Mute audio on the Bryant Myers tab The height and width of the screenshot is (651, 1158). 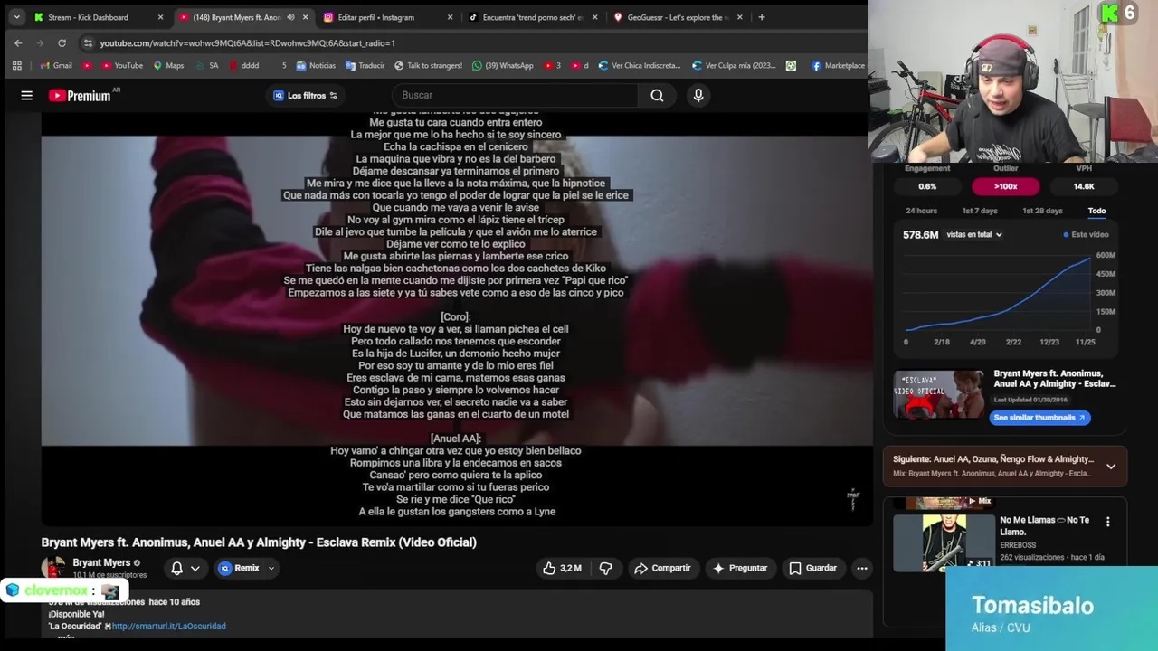[x=290, y=17]
